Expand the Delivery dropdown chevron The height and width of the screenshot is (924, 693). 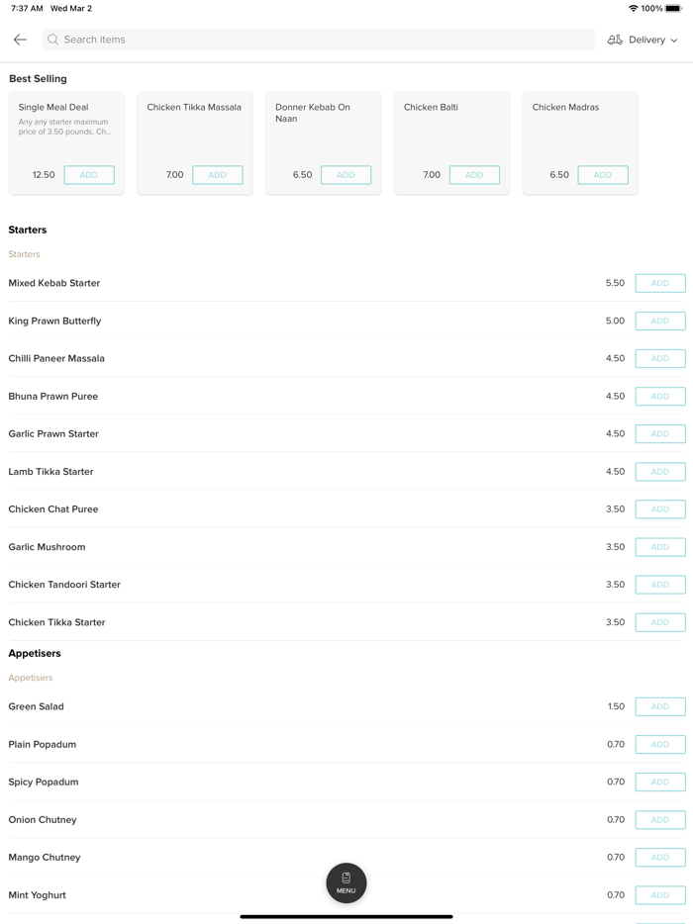(674, 41)
